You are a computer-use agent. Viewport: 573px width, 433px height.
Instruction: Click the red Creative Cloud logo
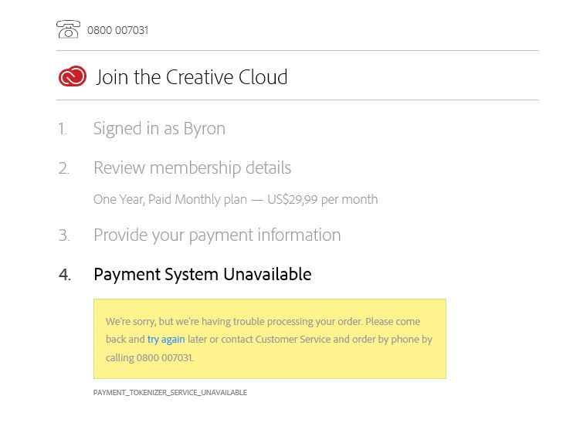click(x=73, y=76)
